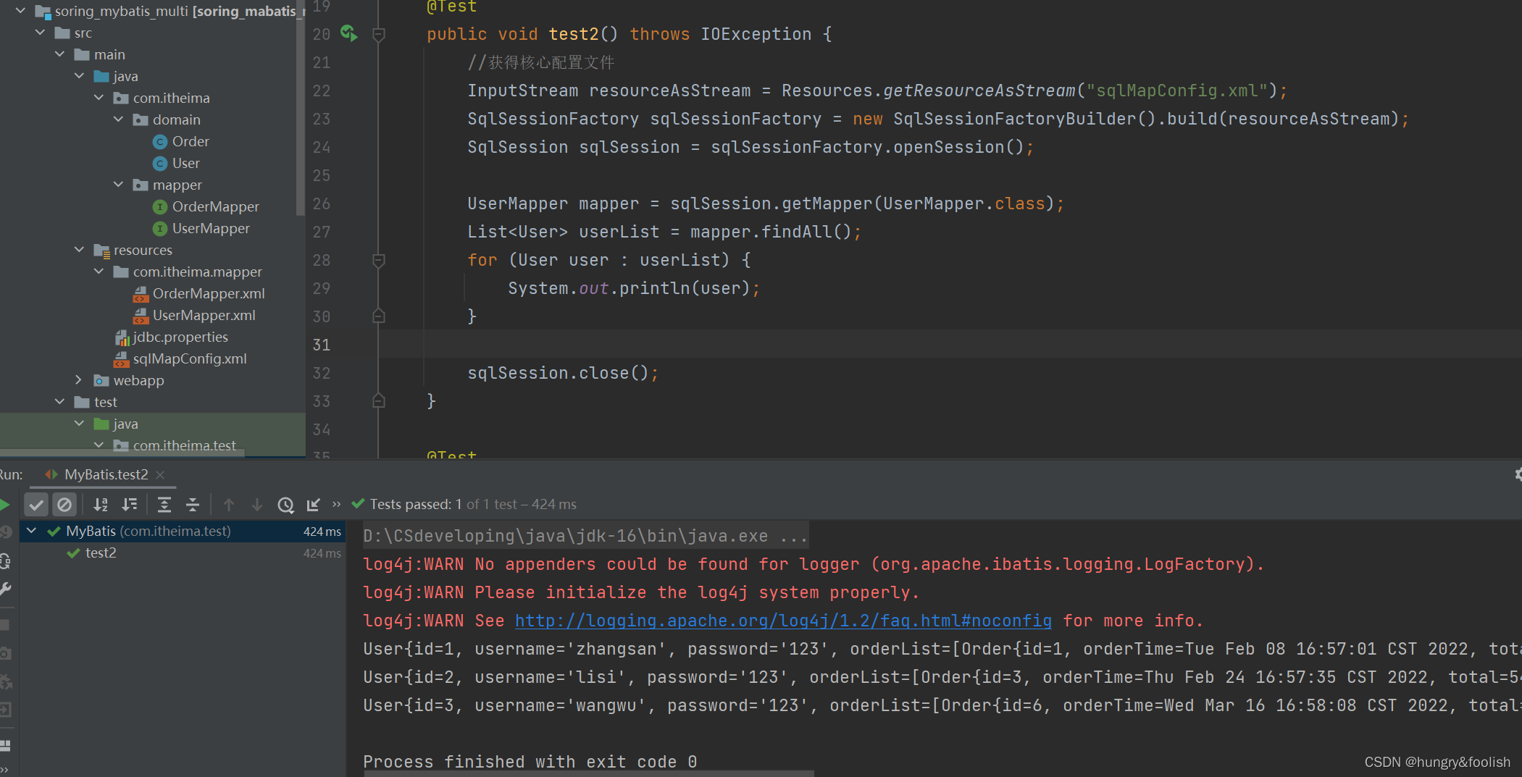
Task: Click fold end marker at line 33
Action: (378, 401)
